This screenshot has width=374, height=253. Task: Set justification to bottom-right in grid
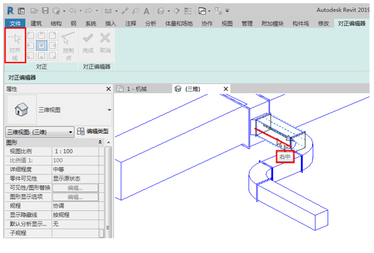point(52,55)
